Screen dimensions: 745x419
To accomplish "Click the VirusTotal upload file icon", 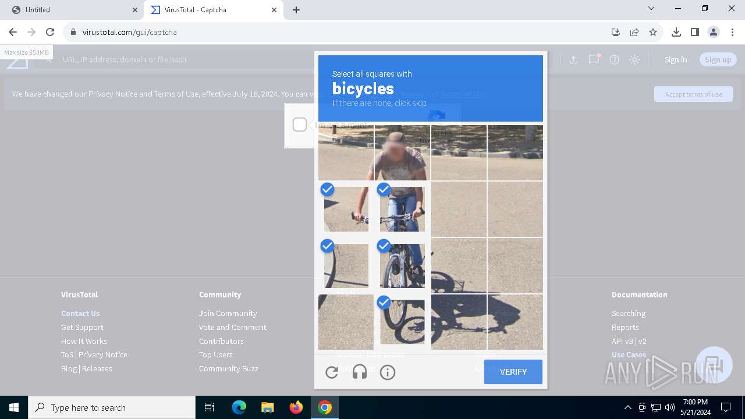I will [573, 59].
